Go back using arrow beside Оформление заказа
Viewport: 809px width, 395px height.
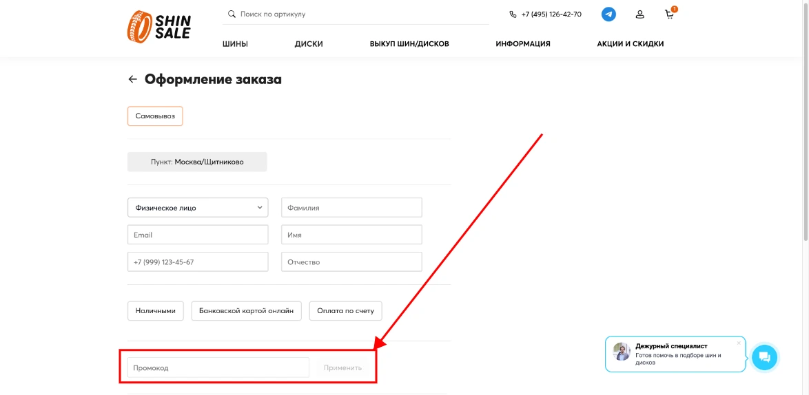tap(132, 79)
